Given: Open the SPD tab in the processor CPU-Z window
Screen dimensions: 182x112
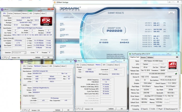Looking at the screenshot, I should pos(31,13).
